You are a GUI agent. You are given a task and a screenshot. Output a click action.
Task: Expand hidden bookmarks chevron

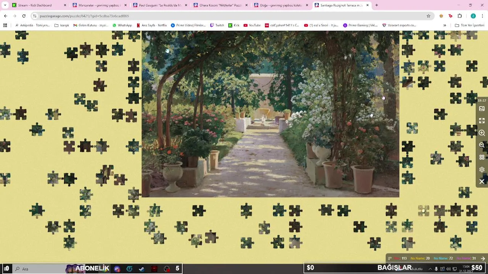tap(445, 25)
